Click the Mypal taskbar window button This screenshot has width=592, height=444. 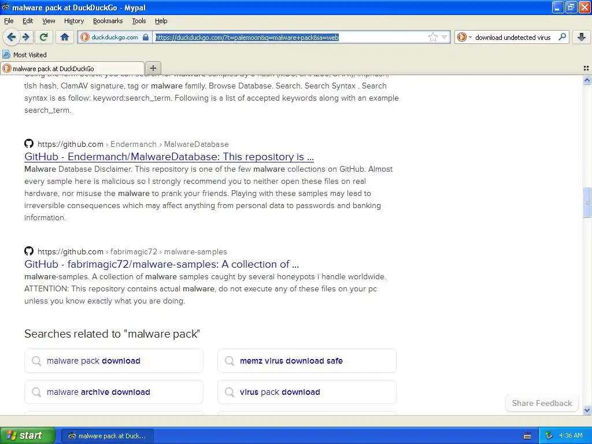(x=107, y=436)
